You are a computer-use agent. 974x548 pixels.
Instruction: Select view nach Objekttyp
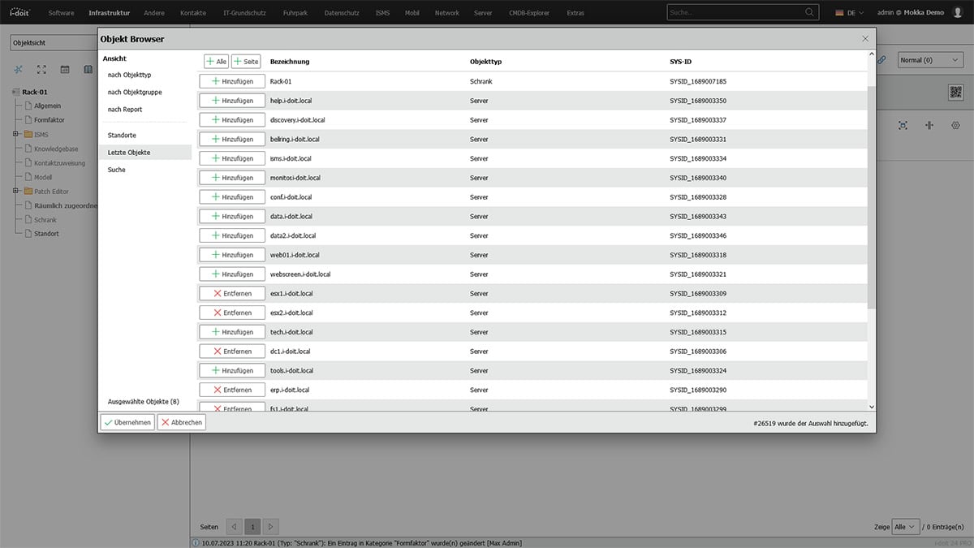pyautogui.click(x=129, y=75)
